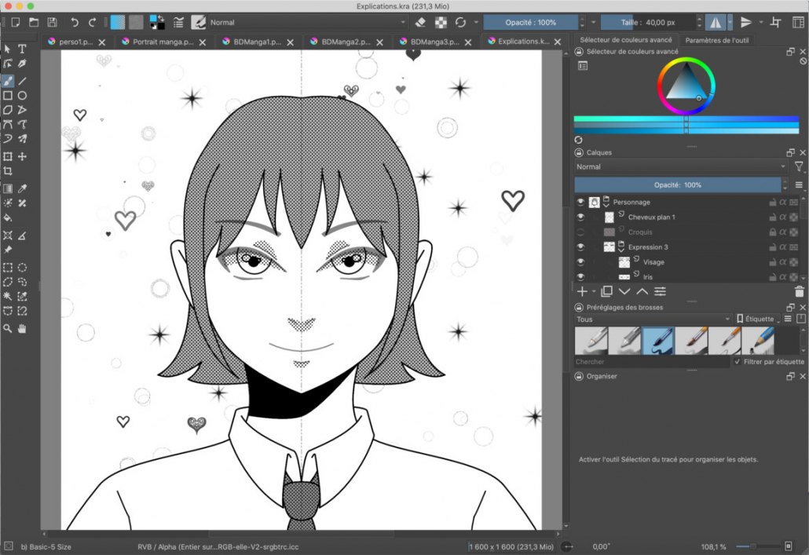This screenshot has height=555, width=809.
Task: Uncheck Filtrer par étiquette checkbox
Action: [x=737, y=362]
